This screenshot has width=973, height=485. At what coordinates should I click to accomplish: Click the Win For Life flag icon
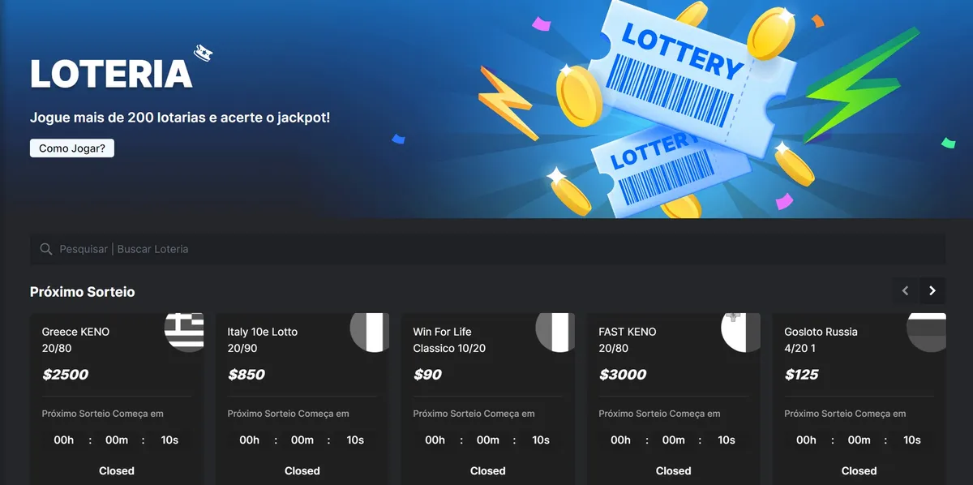point(555,332)
